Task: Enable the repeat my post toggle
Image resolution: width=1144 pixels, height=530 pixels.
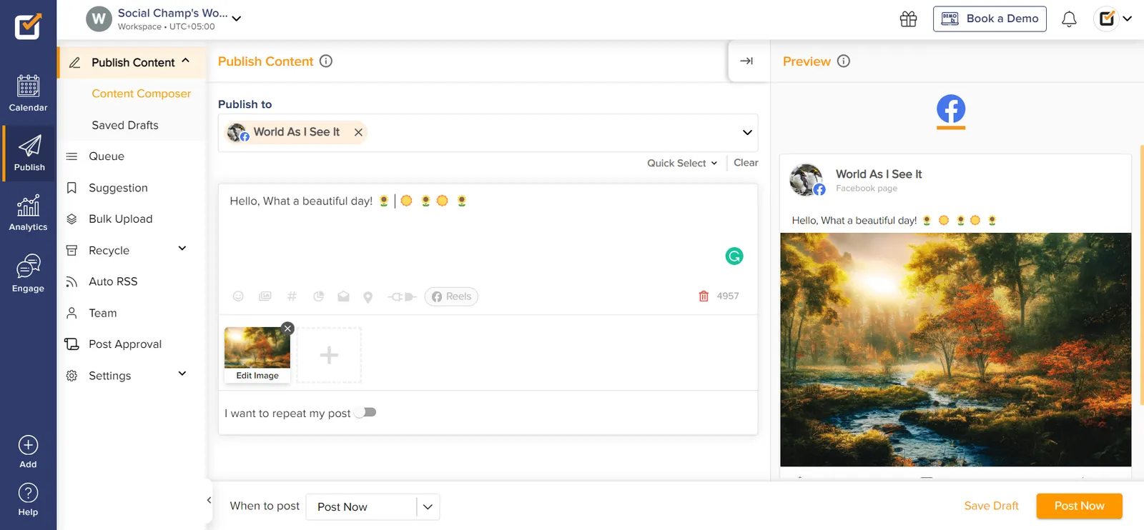Action: (365, 413)
